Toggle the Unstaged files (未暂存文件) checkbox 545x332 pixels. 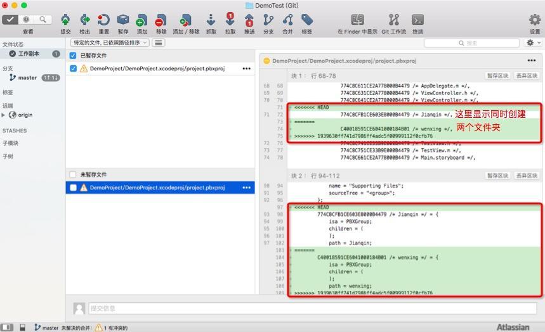[x=73, y=175]
